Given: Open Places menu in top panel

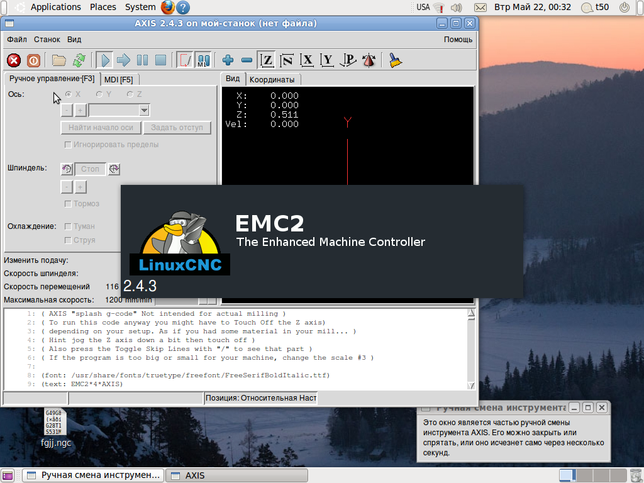Looking at the screenshot, I should pyautogui.click(x=103, y=7).
